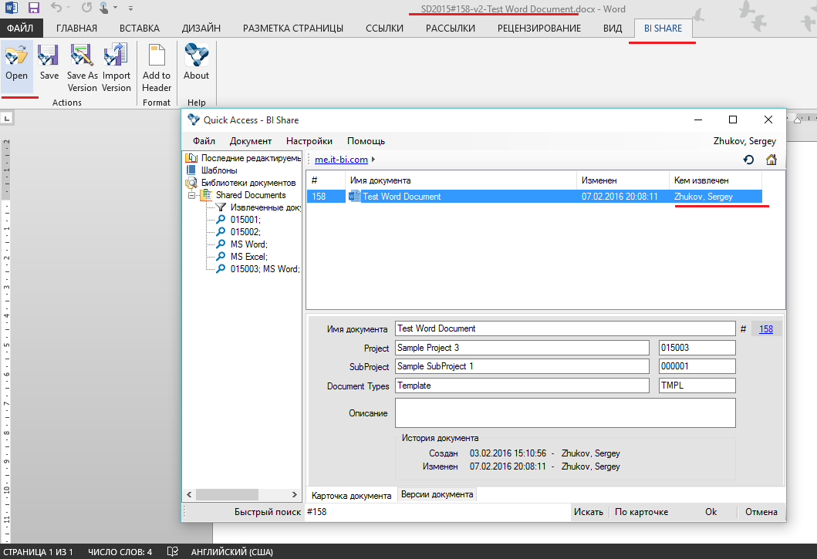Click the SubProject field Sample SubProject 1
817x559 pixels.
(522, 366)
